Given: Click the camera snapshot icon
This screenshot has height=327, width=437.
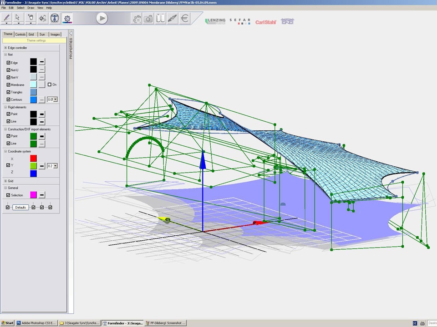Looking at the screenshot, I should pyautogui.click(x=148, y=18).
